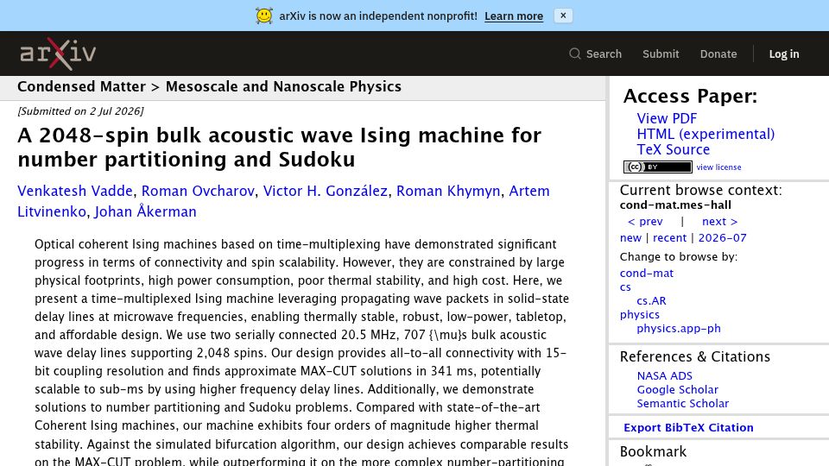Open the Learn more link

pyautogui.click(x=513, y=16)
